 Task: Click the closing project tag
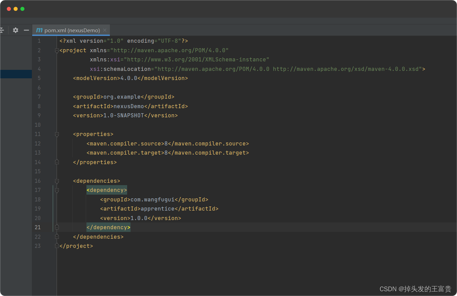point(76,246)
